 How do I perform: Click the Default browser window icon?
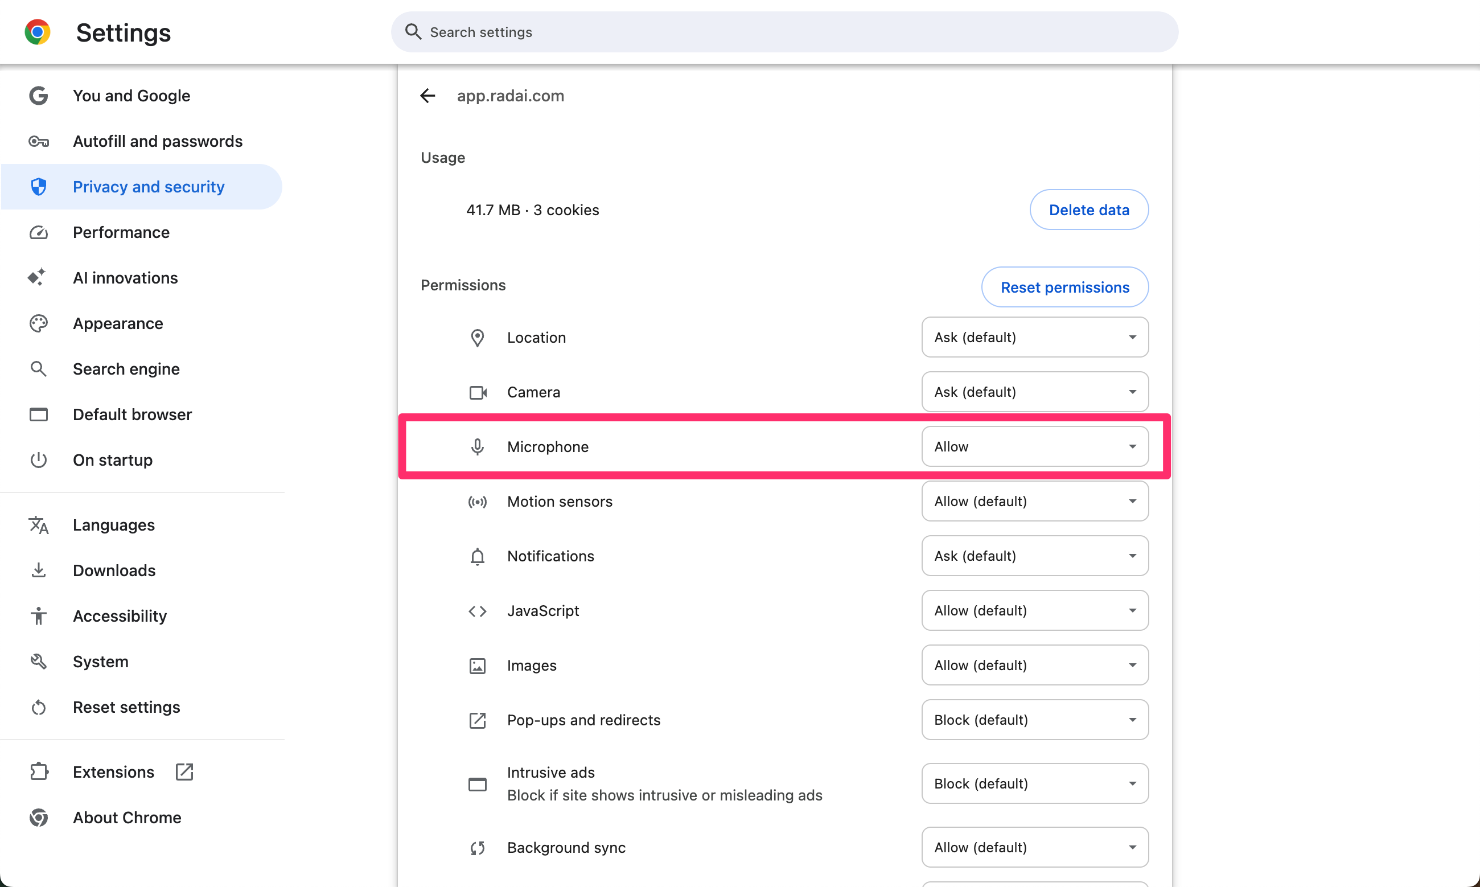tap(39, 414)
